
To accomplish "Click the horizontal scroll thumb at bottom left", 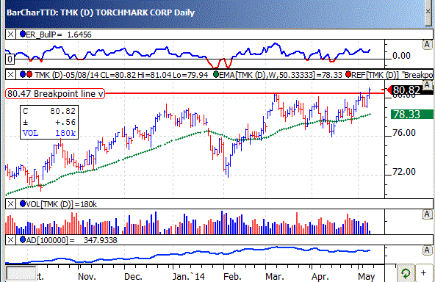I will coord(21,274).
